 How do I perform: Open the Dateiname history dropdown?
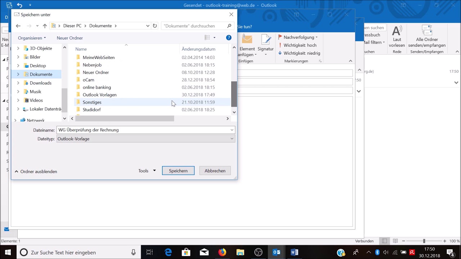[x=232, y=130]
